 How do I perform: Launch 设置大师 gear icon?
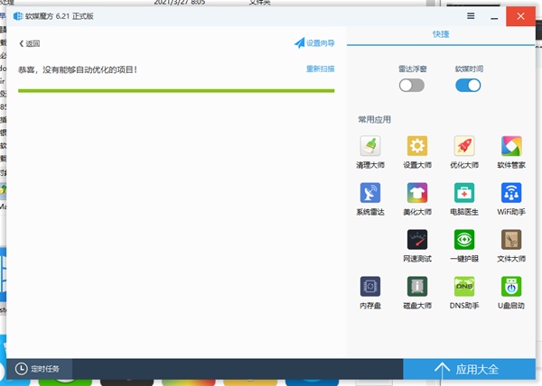point(416,146)
